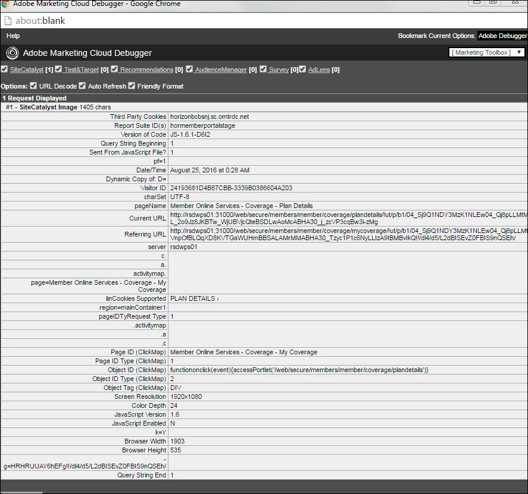Toggle the AdLens checkbox
Image resolution: width=528 pixels, height=494 pixels.
pos(302,69)
